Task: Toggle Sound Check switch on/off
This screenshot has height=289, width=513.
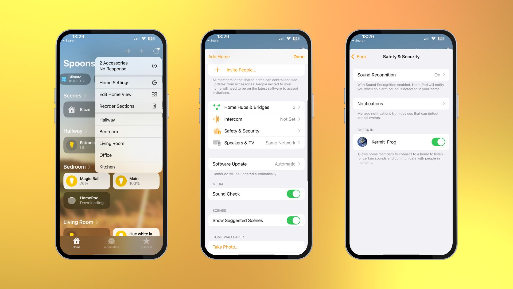Action: [x=293, y=194]
